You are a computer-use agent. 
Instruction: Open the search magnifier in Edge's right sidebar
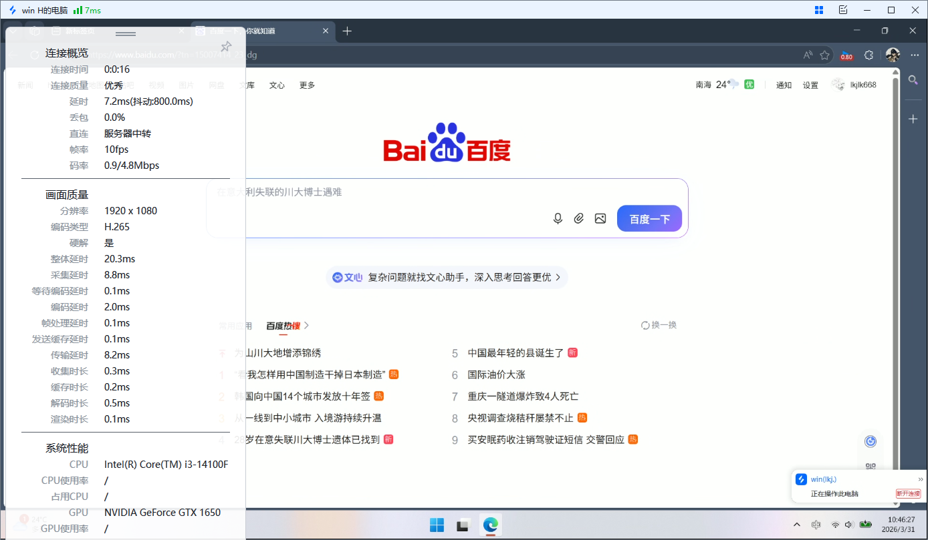[913, 80]
